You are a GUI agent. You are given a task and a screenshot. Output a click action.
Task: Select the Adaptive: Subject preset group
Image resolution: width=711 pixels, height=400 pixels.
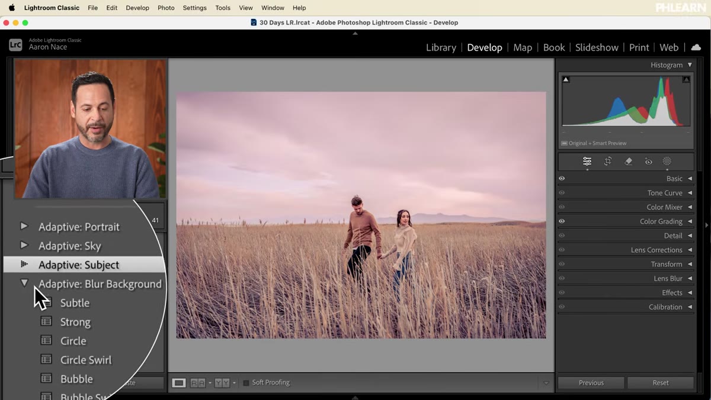83,264
